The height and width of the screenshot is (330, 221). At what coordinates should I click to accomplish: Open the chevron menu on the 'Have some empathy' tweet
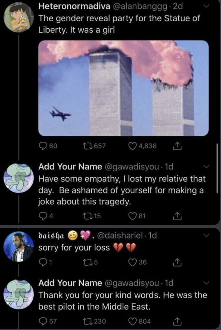pyautogui.click(x=207, y=167)
